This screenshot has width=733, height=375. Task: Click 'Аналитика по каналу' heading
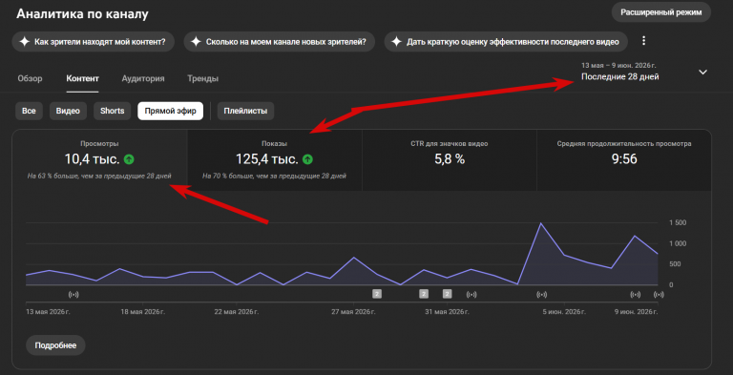click(x=82, y=14)
